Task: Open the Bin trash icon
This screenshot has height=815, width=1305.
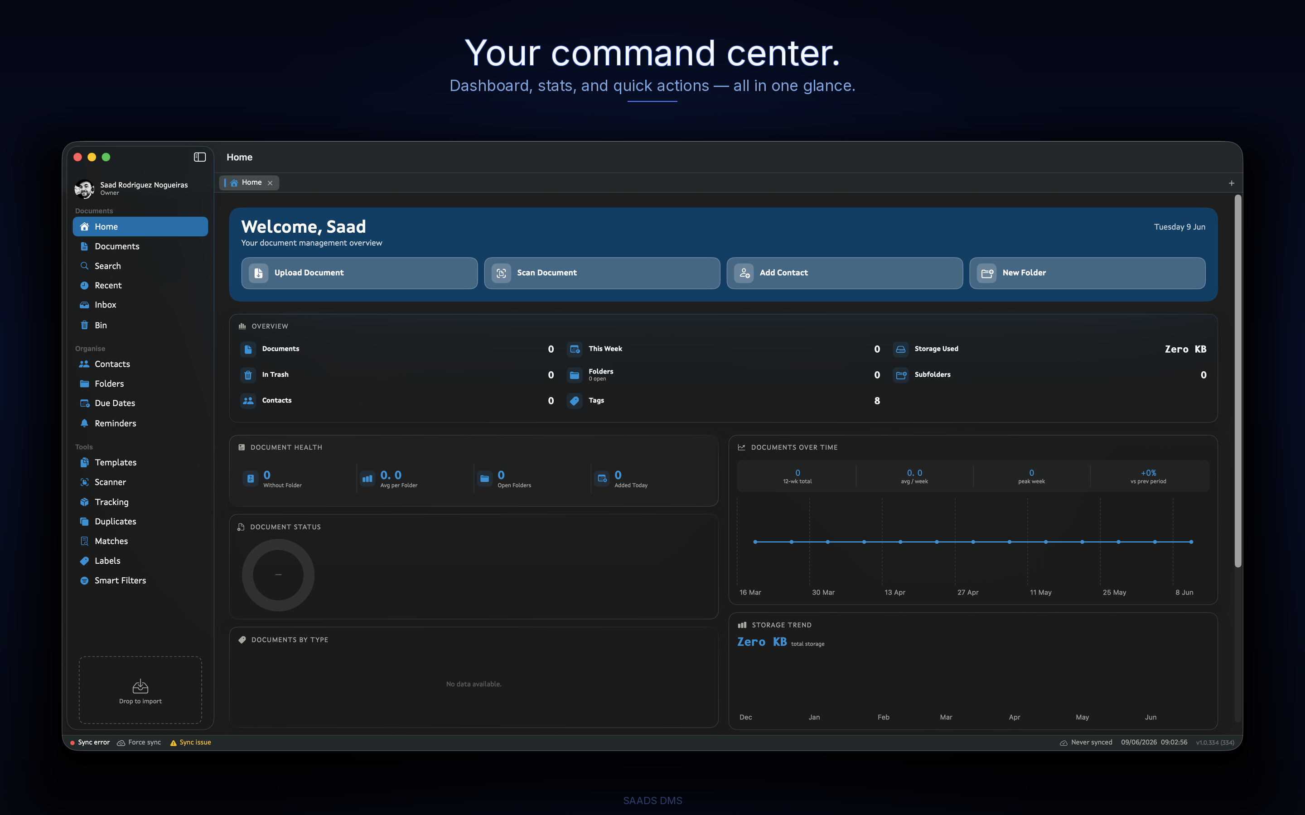Action: (x=84, y=325)
